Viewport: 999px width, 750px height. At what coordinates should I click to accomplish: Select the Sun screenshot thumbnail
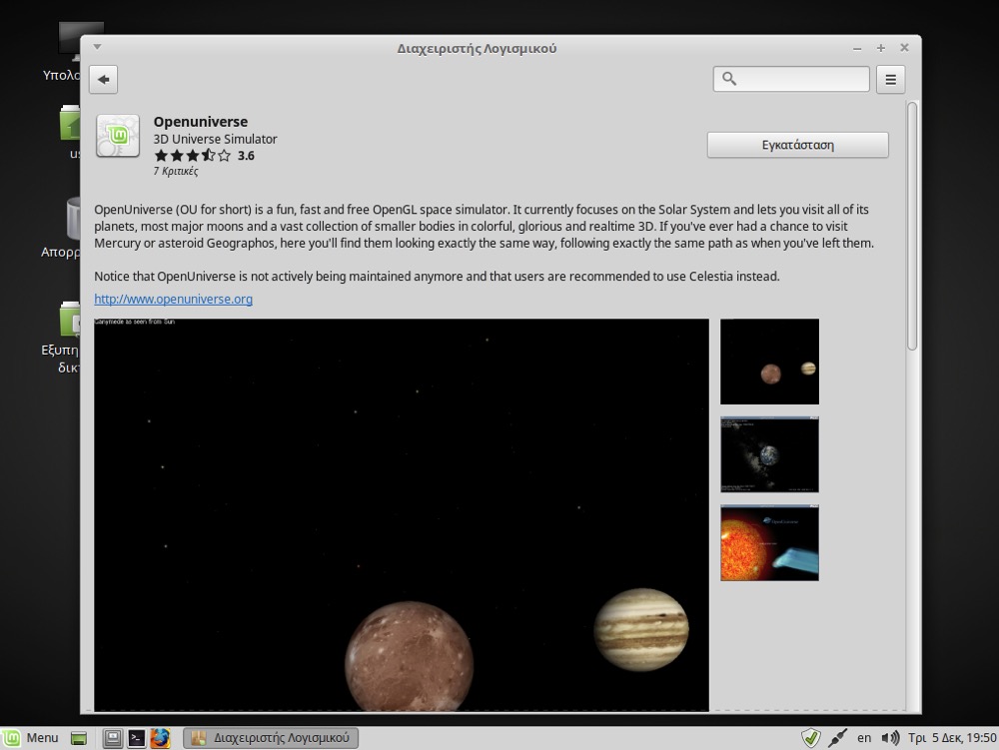769,542
